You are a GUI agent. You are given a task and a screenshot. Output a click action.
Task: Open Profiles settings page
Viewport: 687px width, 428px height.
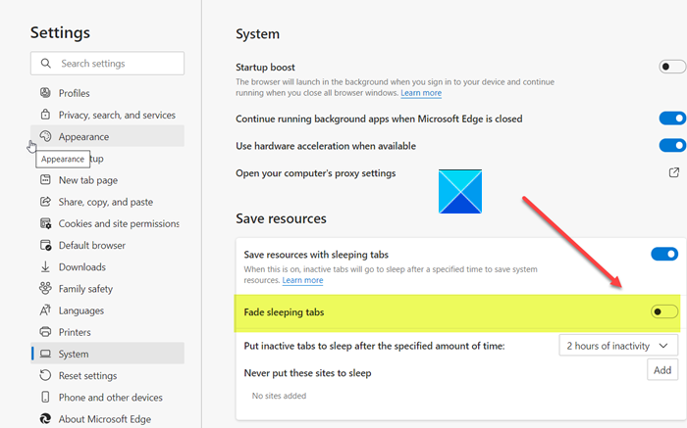click(107, 93)
